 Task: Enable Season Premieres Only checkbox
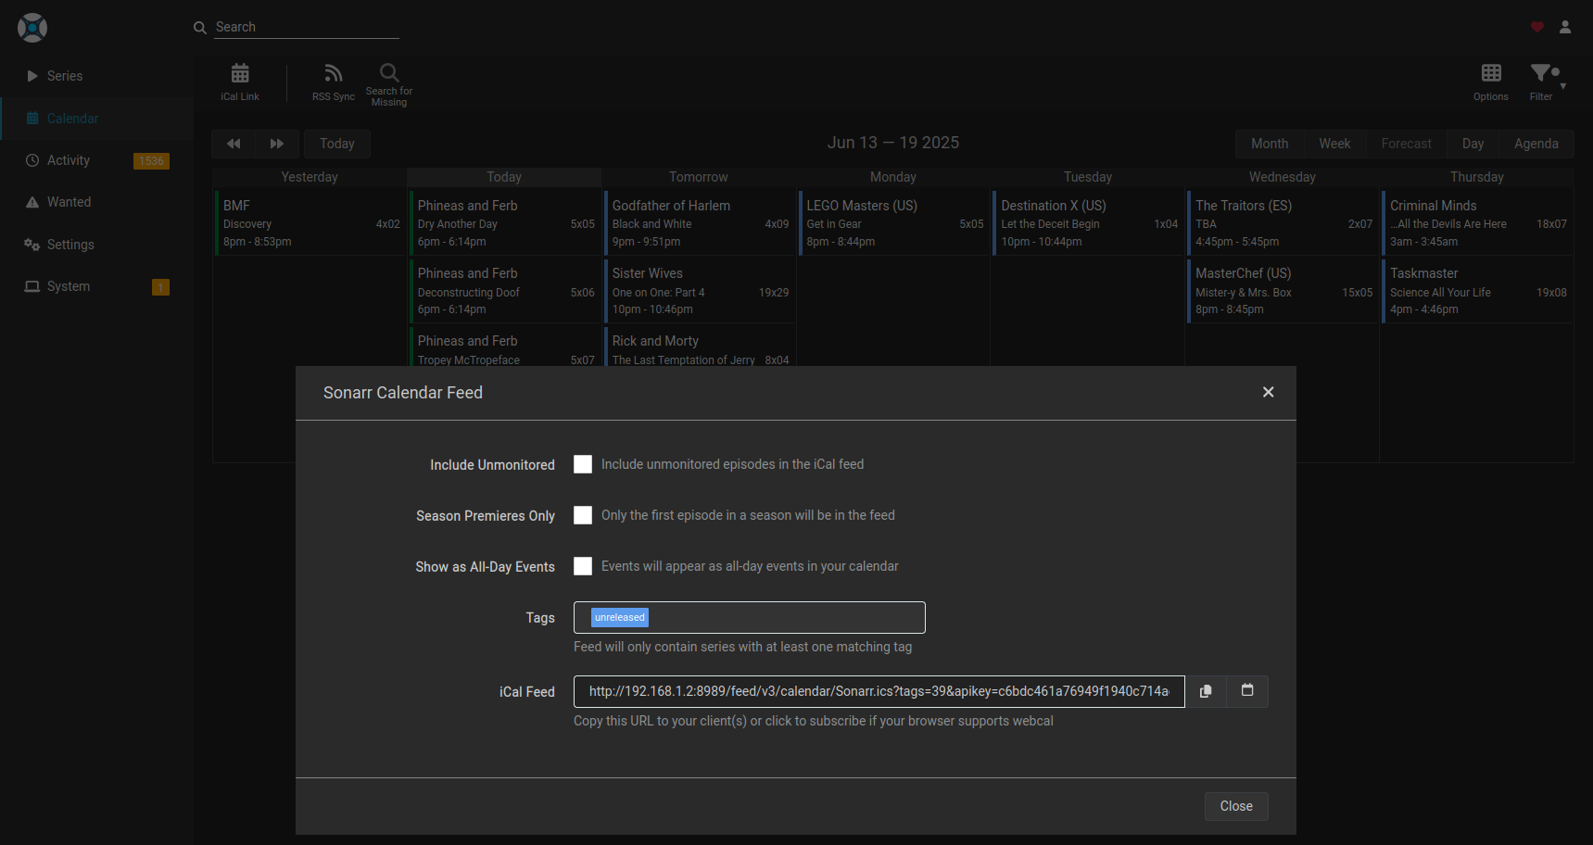click(583, 515)
